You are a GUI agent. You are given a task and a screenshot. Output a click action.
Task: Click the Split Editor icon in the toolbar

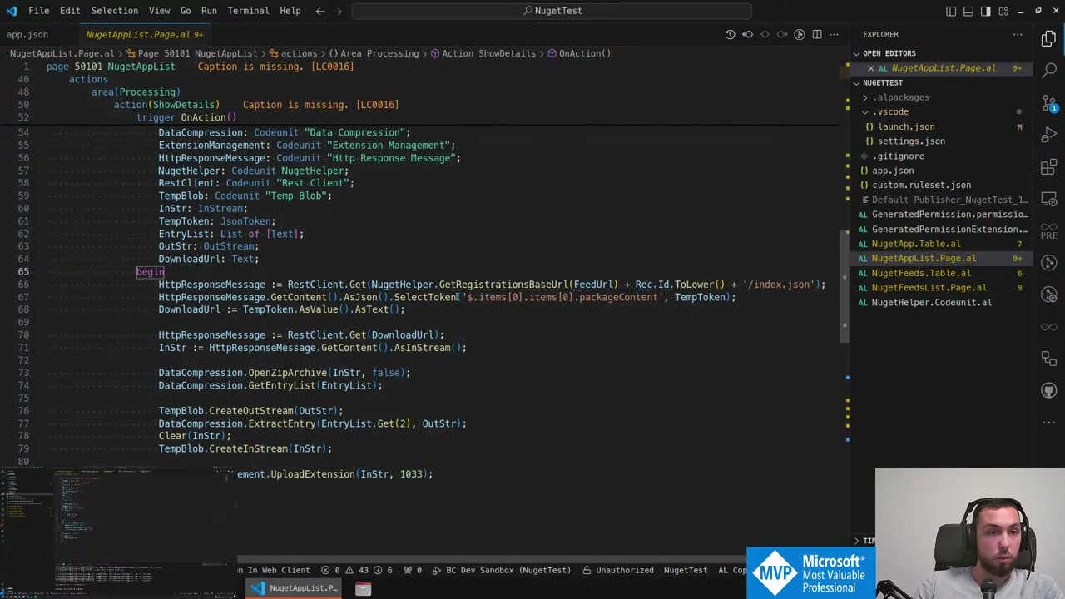[x=817, y=34]
